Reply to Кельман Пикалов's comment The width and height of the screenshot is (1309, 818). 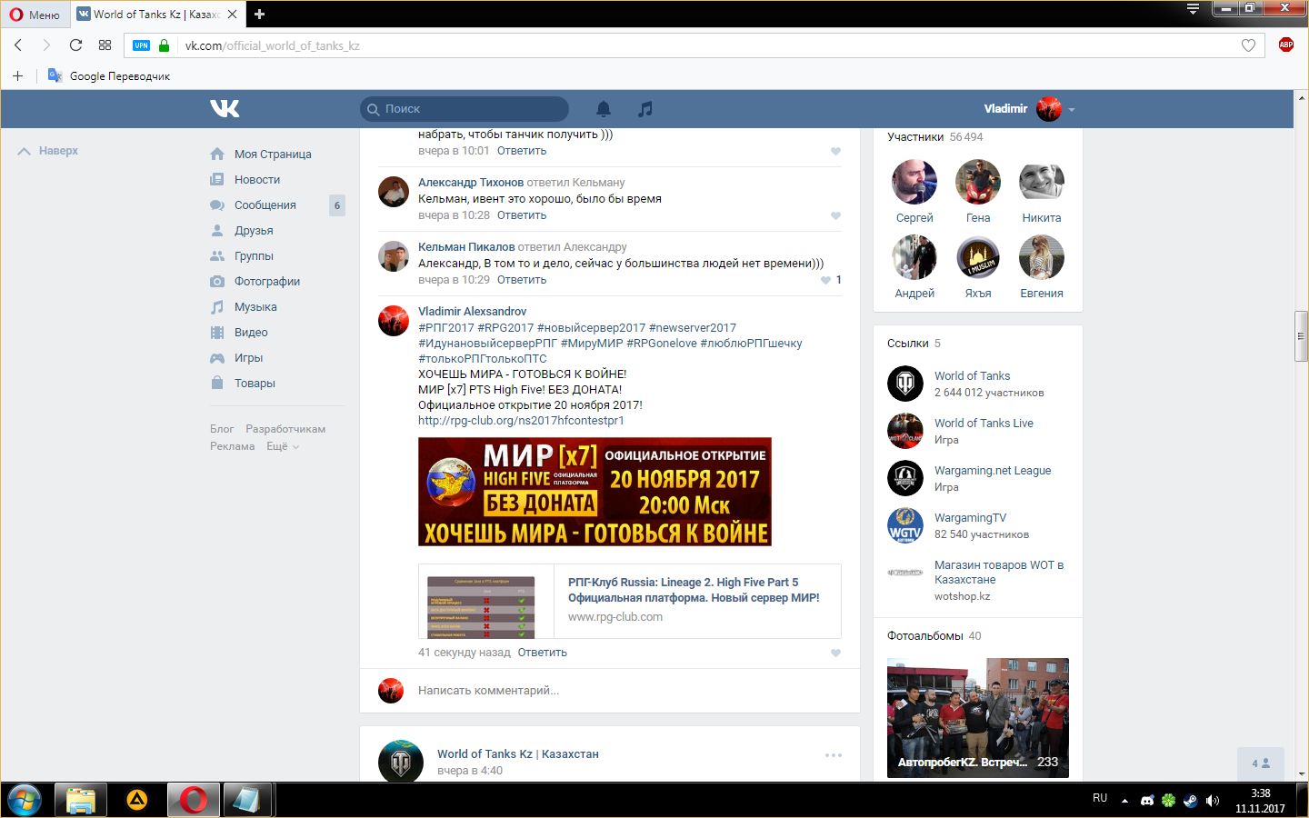point(521,280)
